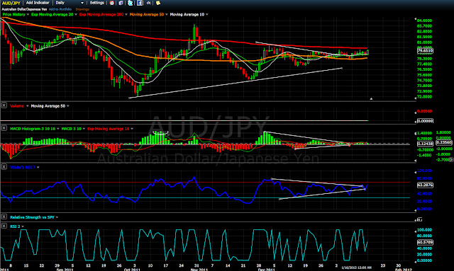The image size is (454, 271).
Task: Click the AUD/JPY symbol field
Action: [x=11, y=3]
